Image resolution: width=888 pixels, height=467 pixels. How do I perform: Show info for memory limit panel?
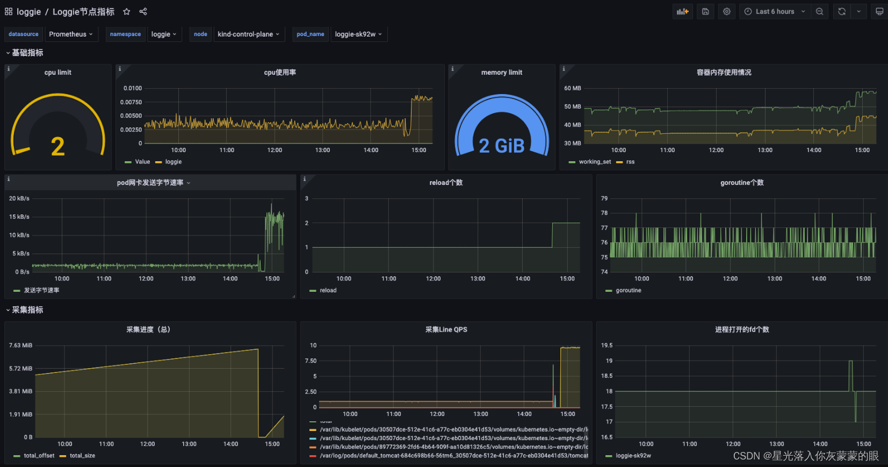tap(452, 69)
